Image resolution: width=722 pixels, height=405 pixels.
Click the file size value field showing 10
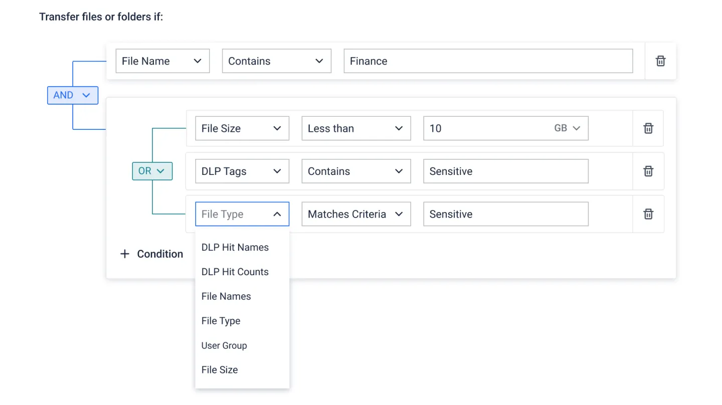[x=484, y=128]
